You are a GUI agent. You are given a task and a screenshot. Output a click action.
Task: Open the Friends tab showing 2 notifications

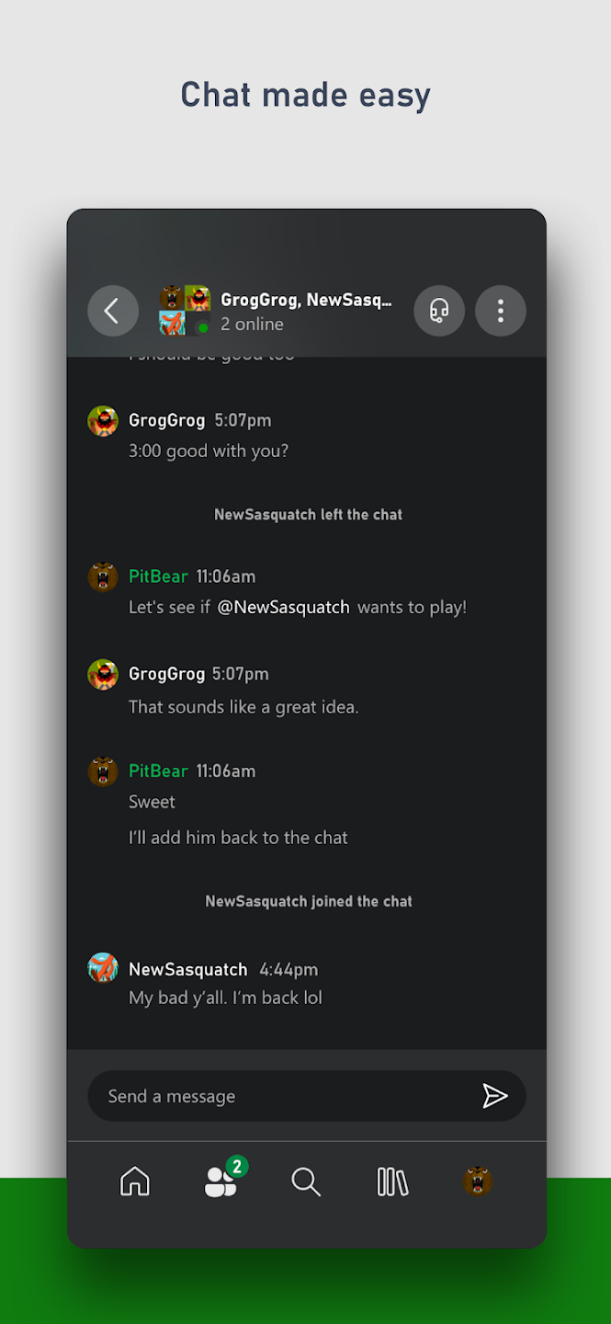coord(221,1181)
